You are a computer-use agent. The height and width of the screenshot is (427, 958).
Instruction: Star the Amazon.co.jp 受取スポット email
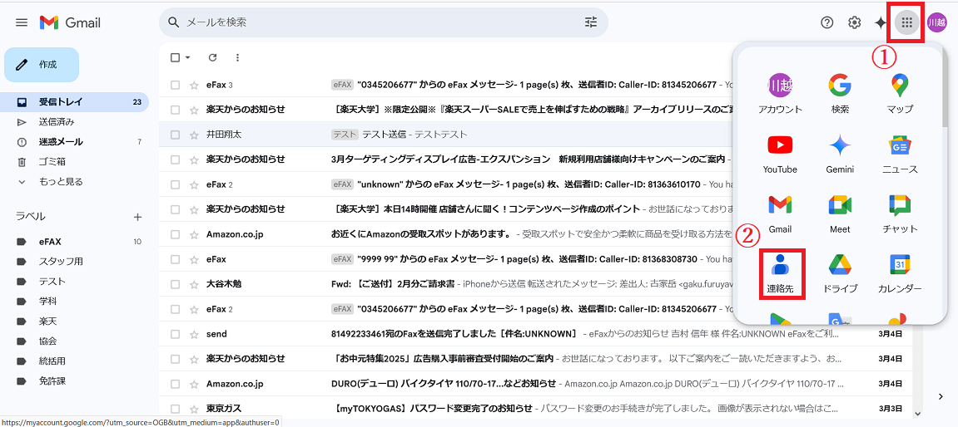pyautogui.click(x=194, y=234)
